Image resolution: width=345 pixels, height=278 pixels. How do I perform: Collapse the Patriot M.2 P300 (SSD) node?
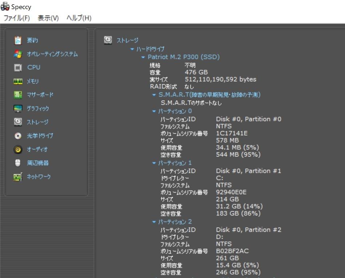tap(143, 57)
